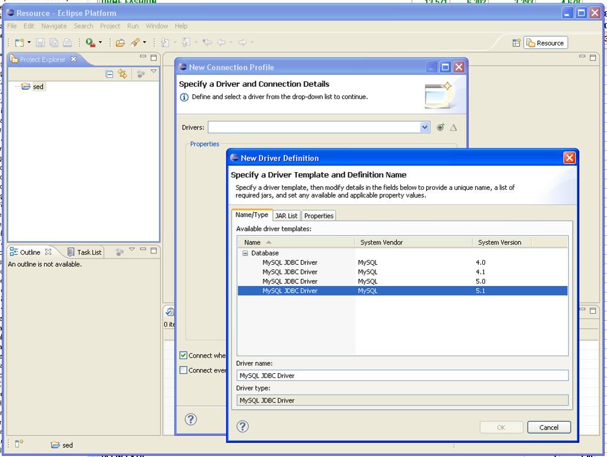Viewport: 607px width, 457px height.
Task: Close the Project Explorer view tab
Action: (x=74, y=59)
